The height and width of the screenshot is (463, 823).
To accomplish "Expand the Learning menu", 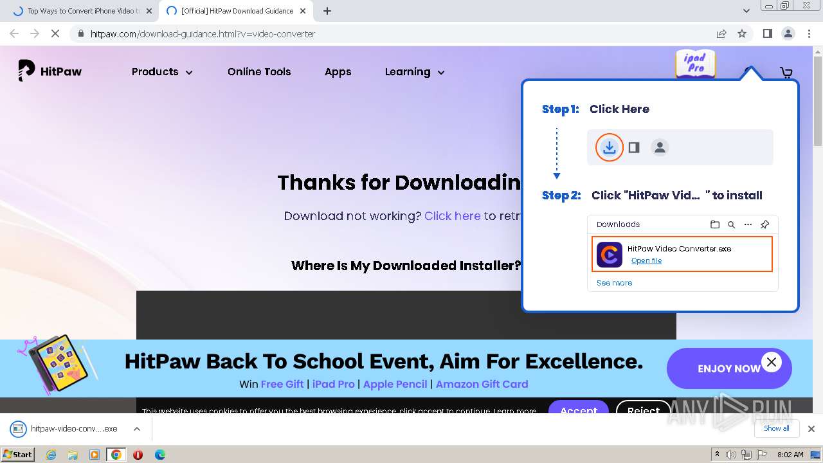I will pos(415,72).
